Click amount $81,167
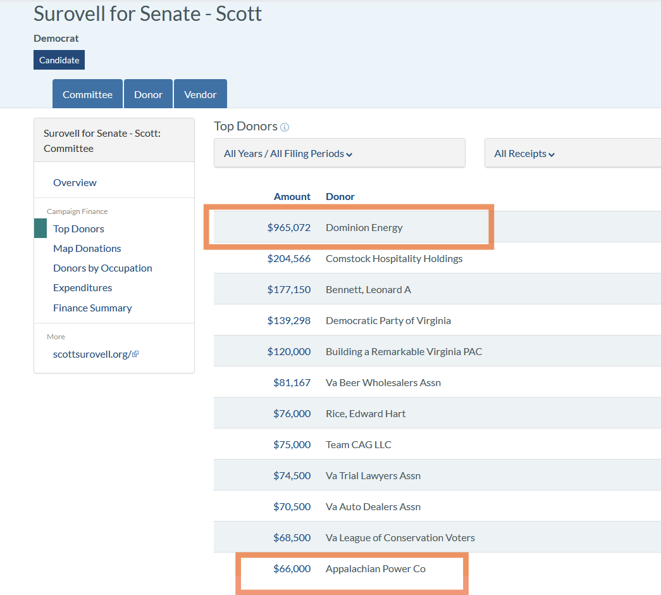 coord(292,383)
